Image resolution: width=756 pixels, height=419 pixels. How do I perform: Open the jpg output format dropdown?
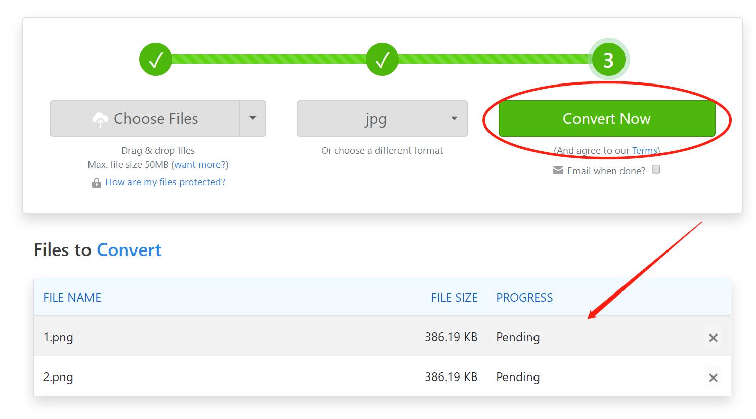click(382, 118)
